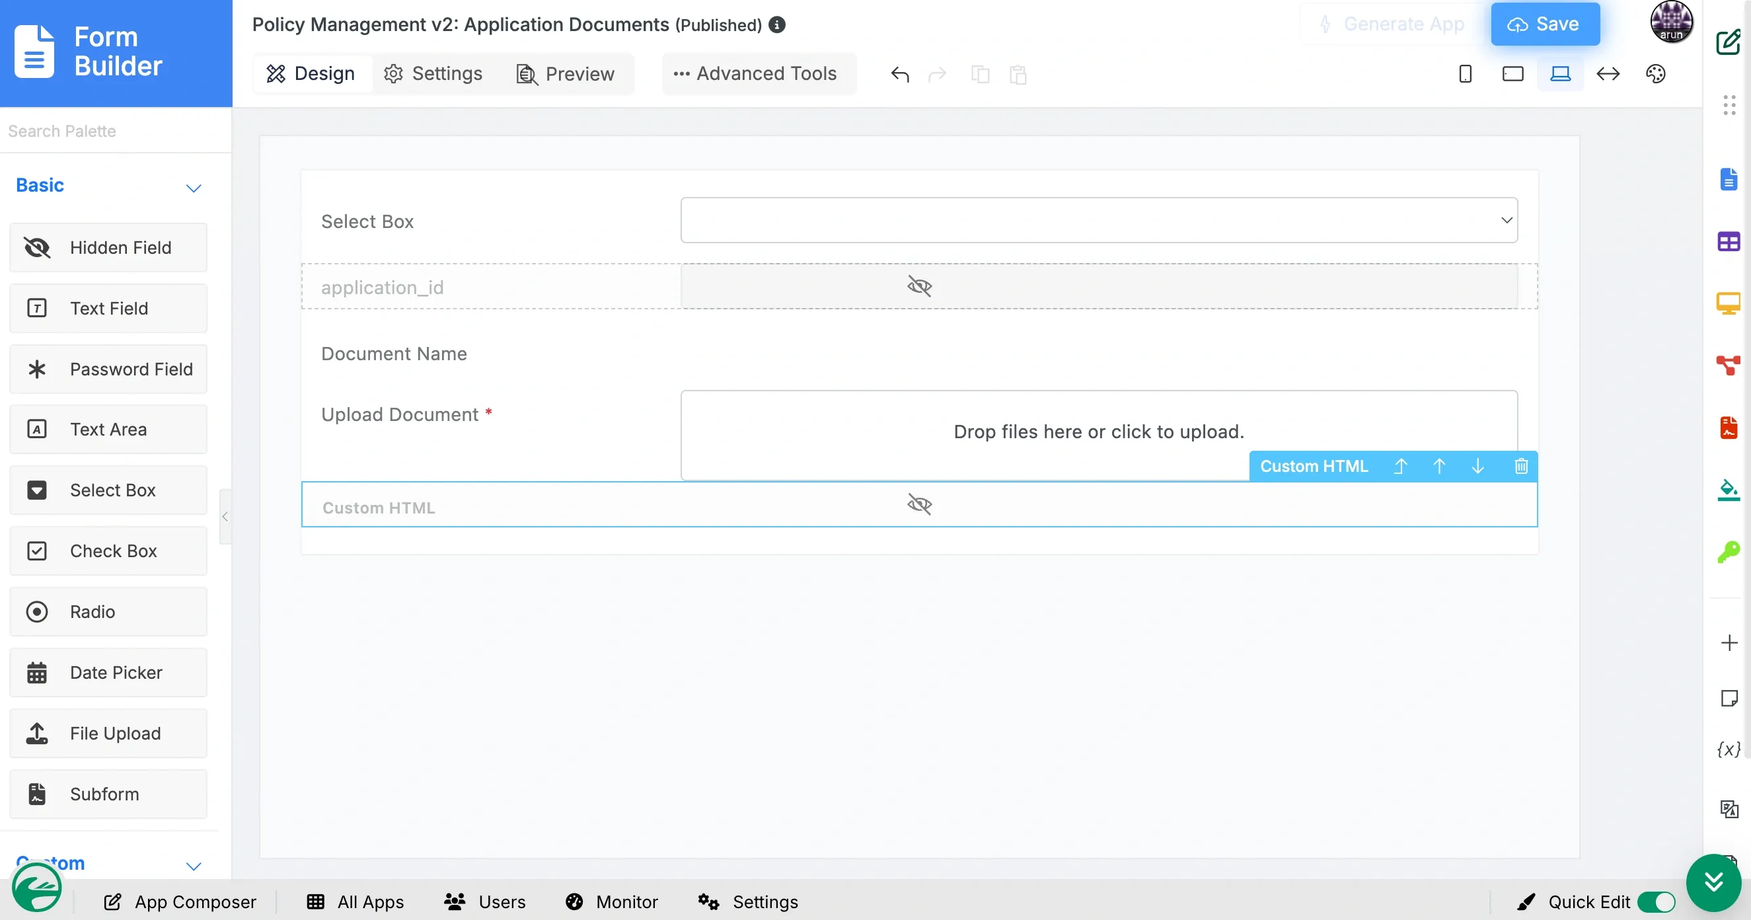
Task: Expand the Custom palette section chevron
Action: tap(194, 866)
